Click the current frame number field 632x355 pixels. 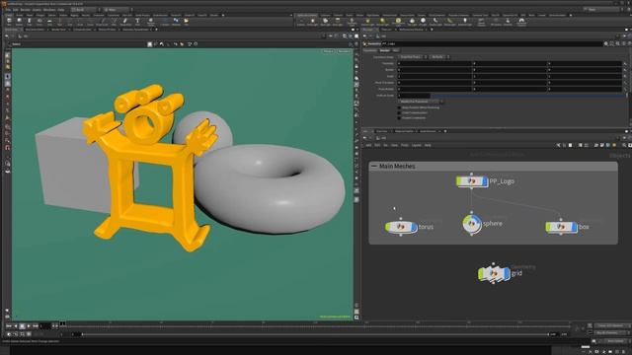(x=45, y=325)
